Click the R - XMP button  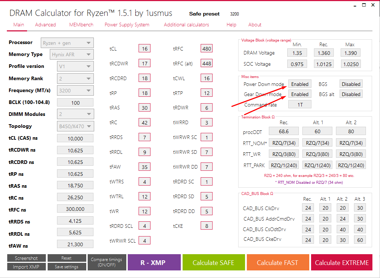pyautogui.click(x=154, y=262)
